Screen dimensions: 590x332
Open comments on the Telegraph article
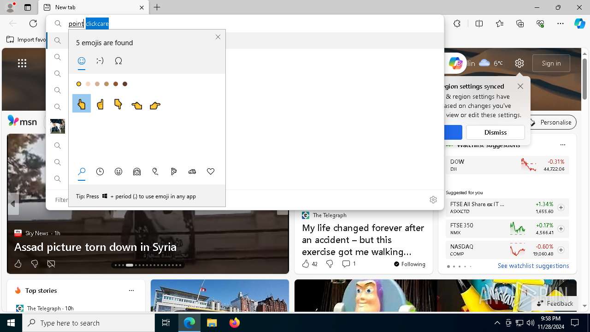click(x=346, y=264)
